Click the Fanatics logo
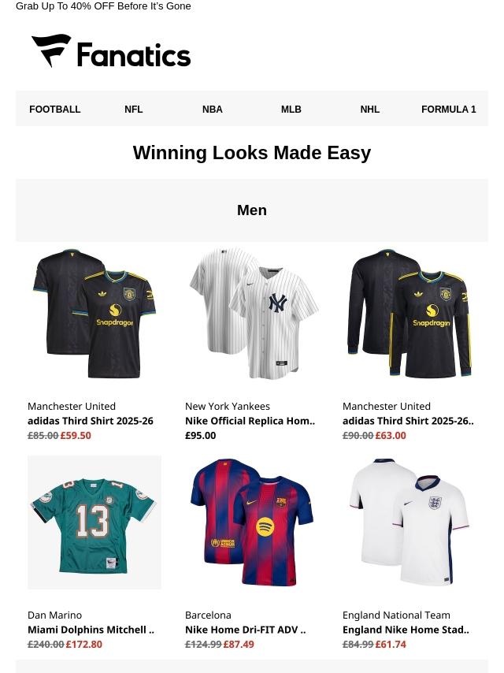 point(111,51)
